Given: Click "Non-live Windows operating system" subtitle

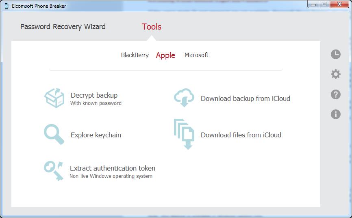Looking at the screenshot, I should coord(111,176).
